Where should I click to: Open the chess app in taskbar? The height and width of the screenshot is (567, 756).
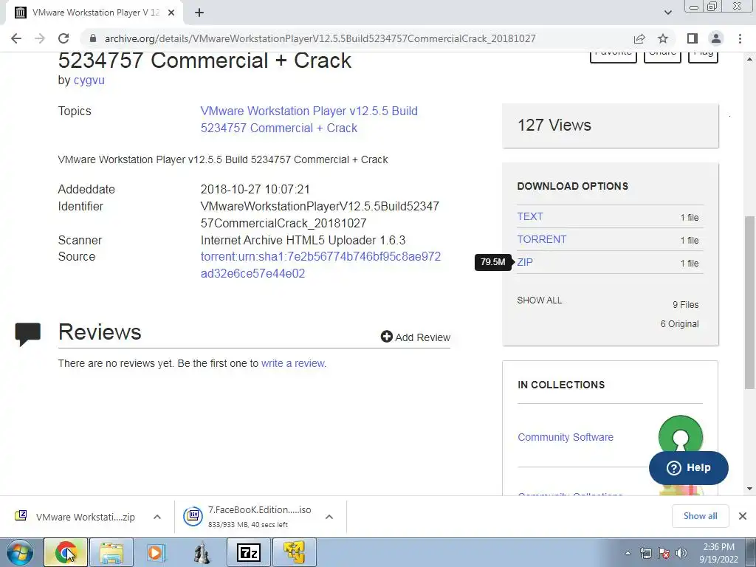point(202,552)
